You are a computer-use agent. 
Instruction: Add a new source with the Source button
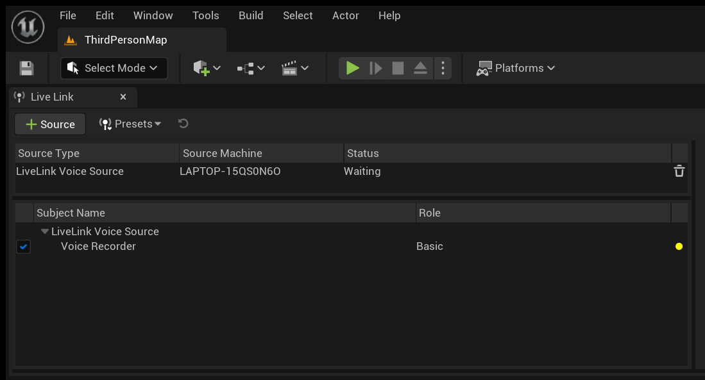(x=49, y=124)
